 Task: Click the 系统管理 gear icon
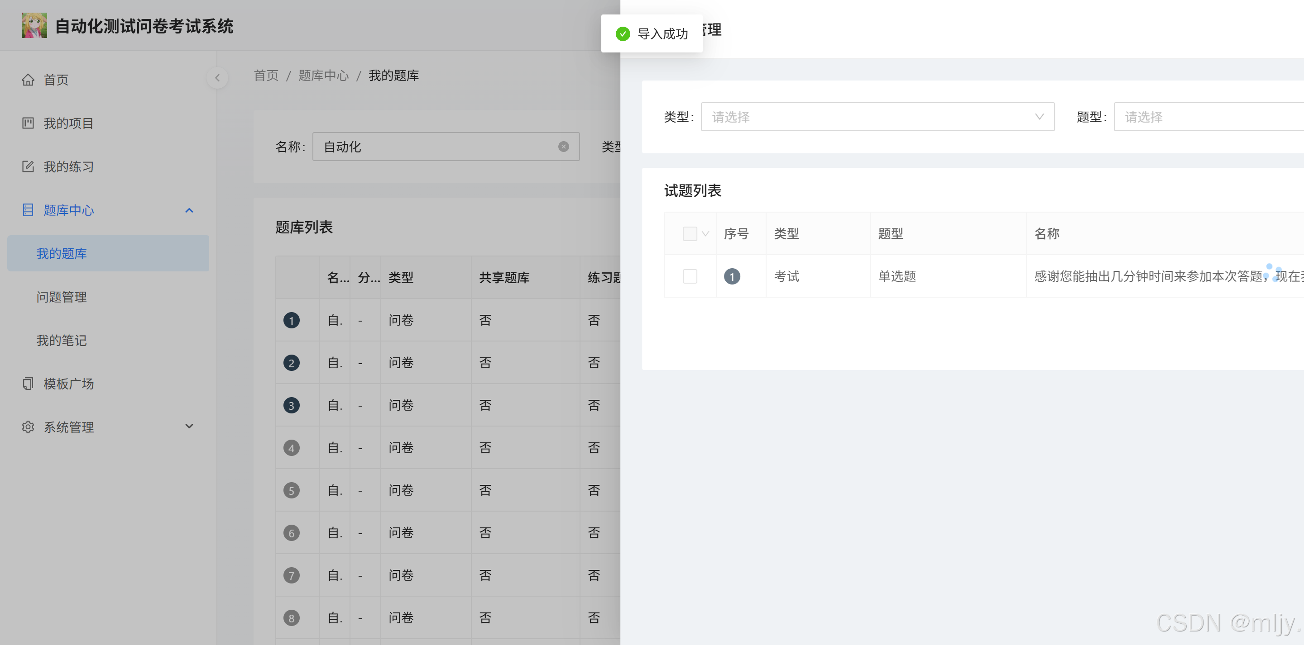coord(28,427)
